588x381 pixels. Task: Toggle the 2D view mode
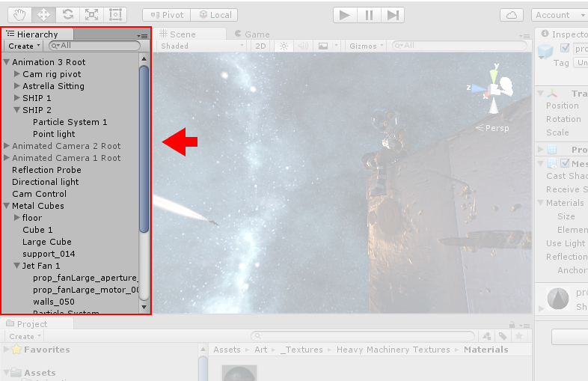(260, 46)
